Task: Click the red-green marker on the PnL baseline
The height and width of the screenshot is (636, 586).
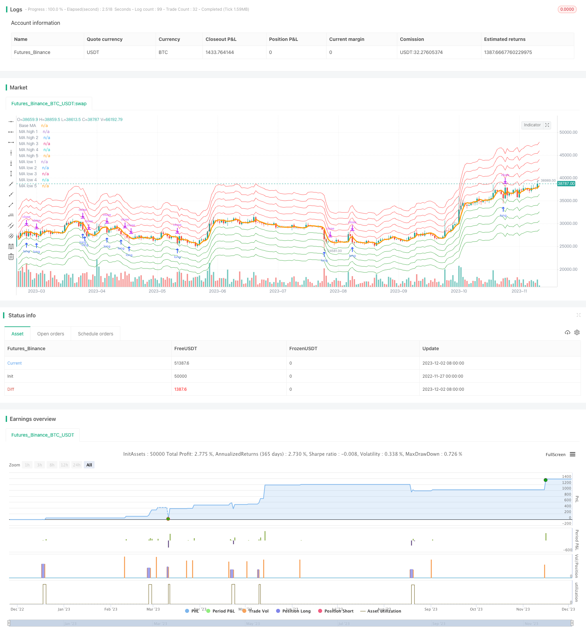Action: pos(168,519)
